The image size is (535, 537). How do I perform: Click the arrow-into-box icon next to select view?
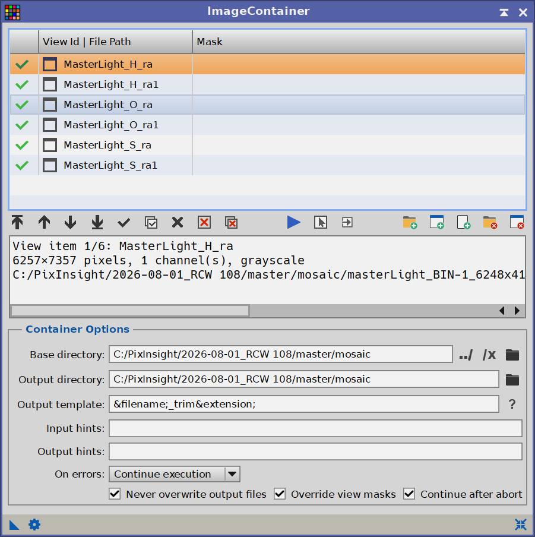tap(347, 222)
